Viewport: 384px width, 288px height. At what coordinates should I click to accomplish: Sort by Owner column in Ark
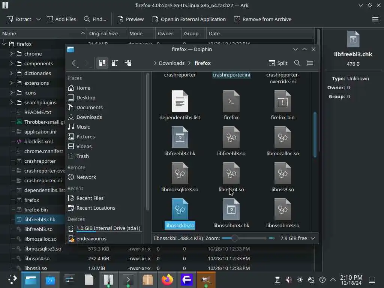pos(168,33)
